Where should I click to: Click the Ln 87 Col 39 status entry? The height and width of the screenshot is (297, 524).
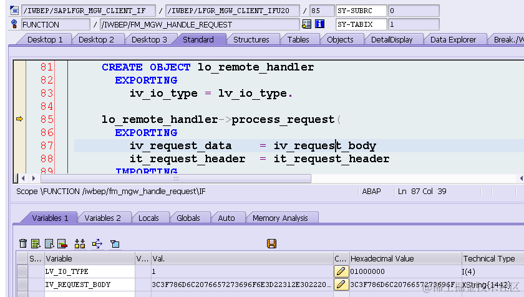coord(422,192)
